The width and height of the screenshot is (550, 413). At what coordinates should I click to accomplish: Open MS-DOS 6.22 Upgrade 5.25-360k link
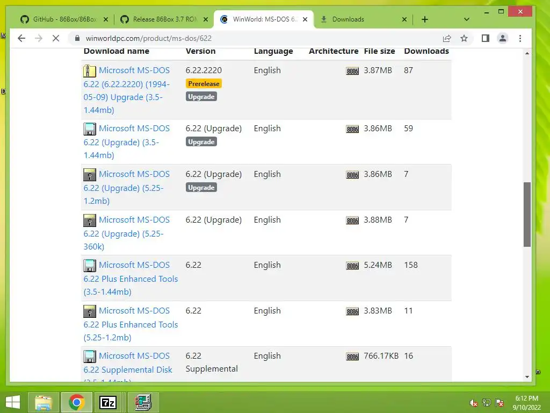click(x=127, y=233)
